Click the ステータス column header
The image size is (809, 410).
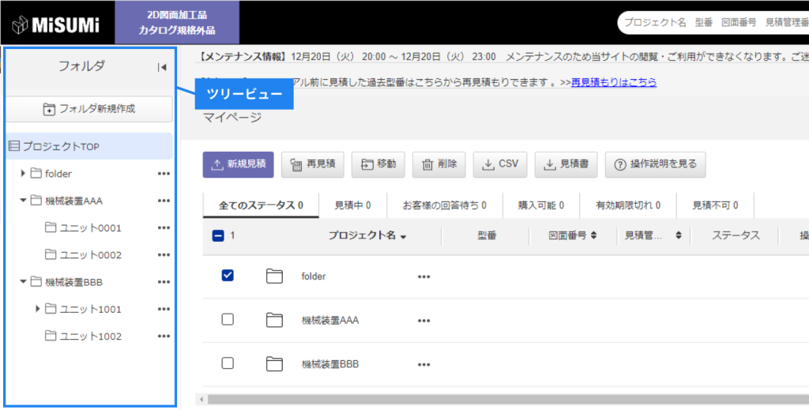[x=736, y=235]
